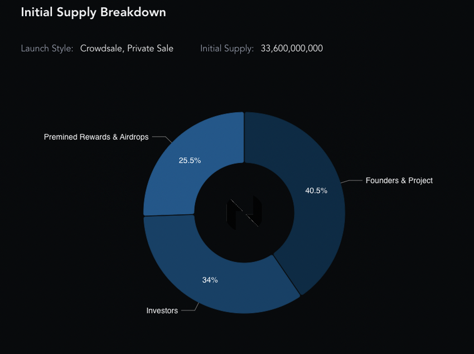Click the 'Founders & Project' label

point(399,181)
